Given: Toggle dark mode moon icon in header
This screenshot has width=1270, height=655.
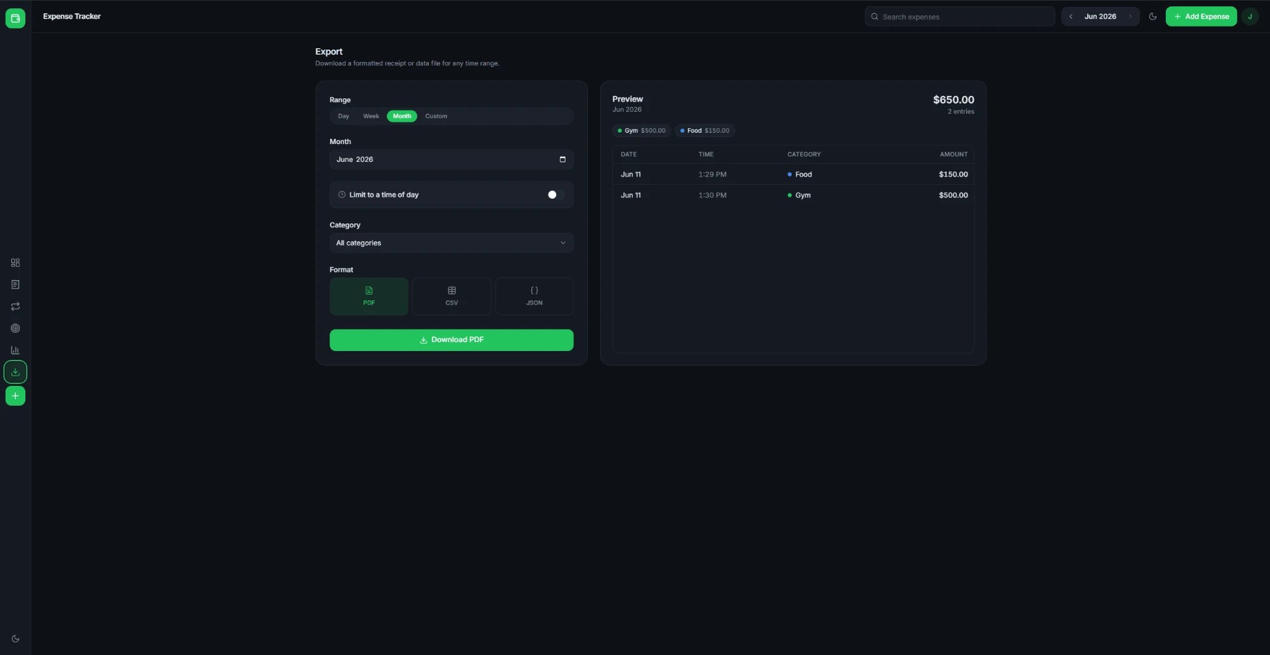Looking at the screenshot, I should click(1153, 17).
